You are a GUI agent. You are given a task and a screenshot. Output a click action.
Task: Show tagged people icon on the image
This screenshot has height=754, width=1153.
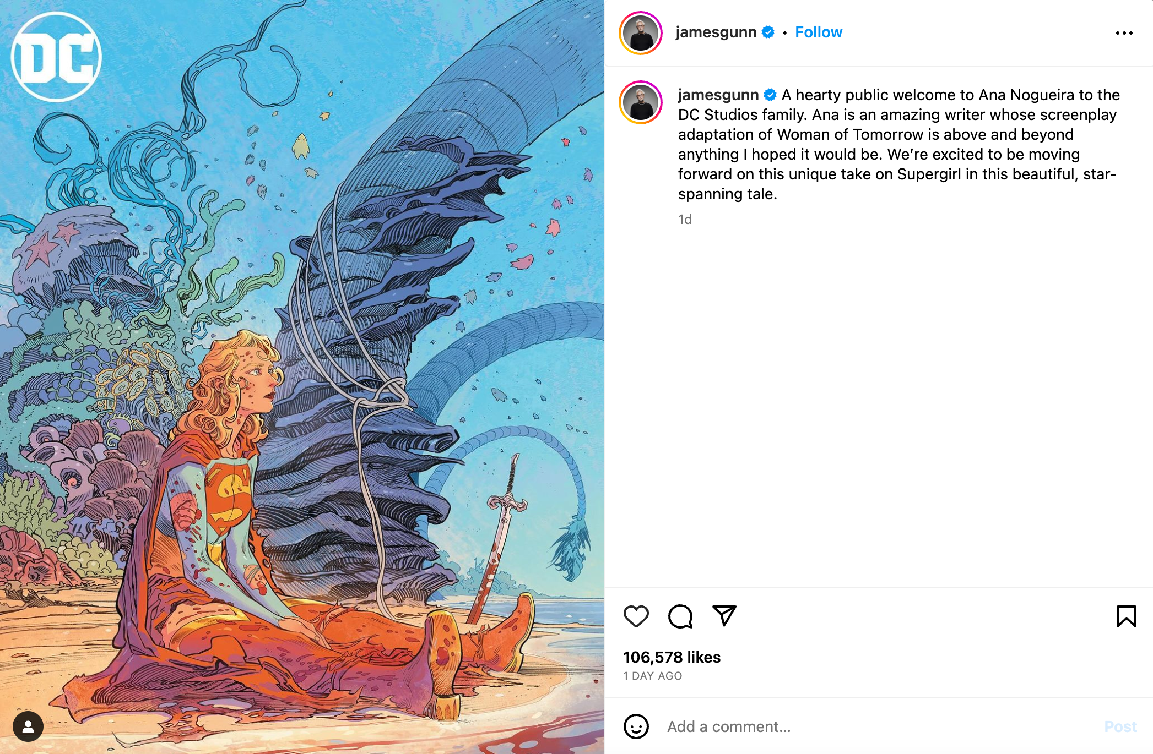pos(28,726)
